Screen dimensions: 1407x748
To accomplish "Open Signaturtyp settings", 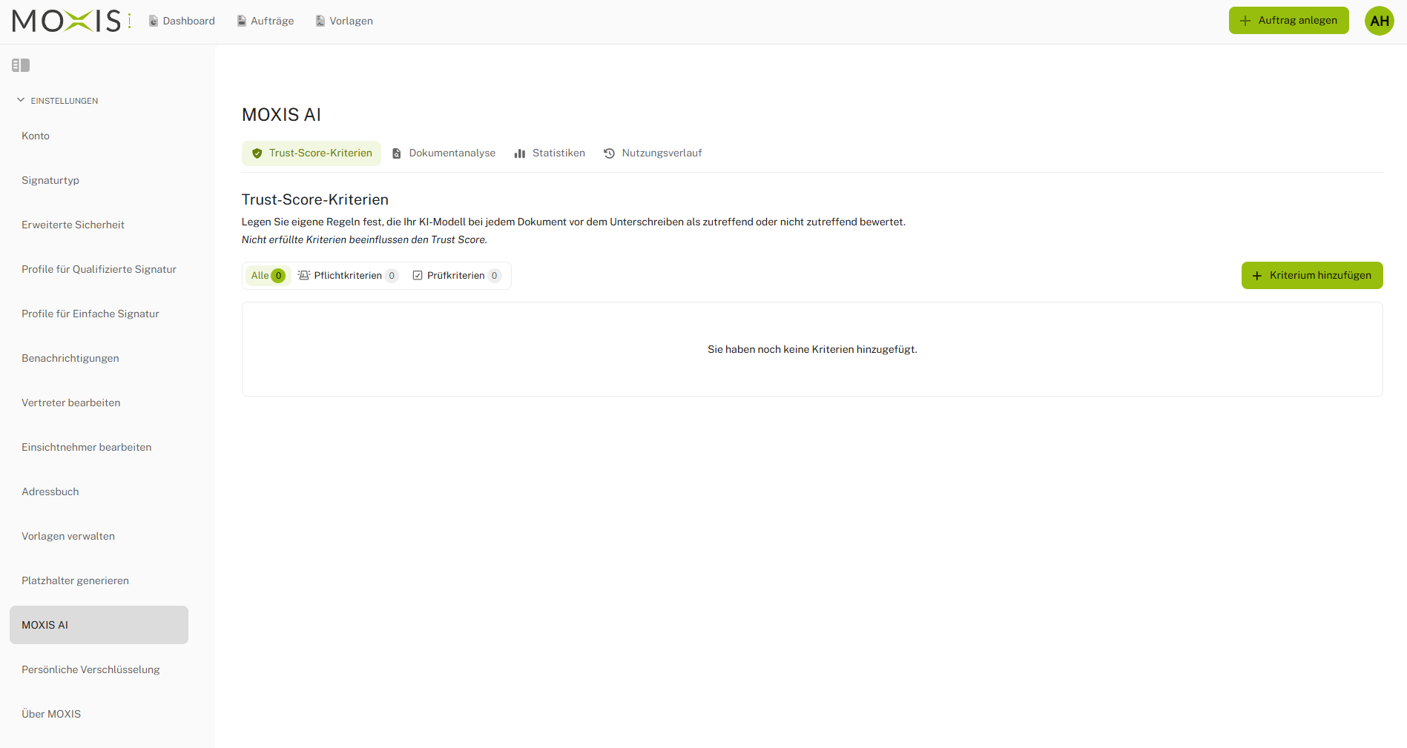I will point(99,180).
